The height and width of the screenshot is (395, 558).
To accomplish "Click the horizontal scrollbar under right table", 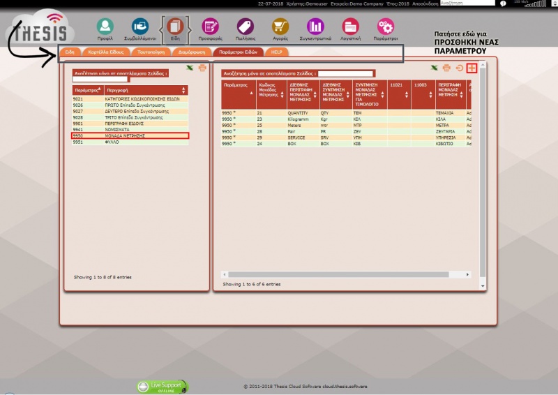I will click(x=349, y=274).
